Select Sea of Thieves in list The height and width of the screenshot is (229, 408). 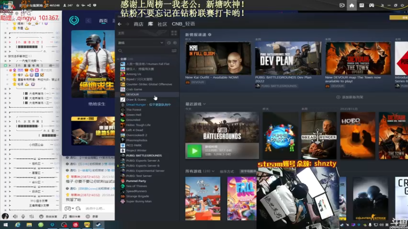[x=136, y=186]
